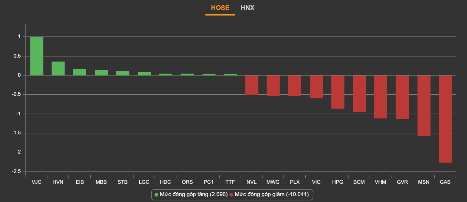Click the PLX axis label
Viewport: 467px width, 202px height.
(x=295, y=182)
